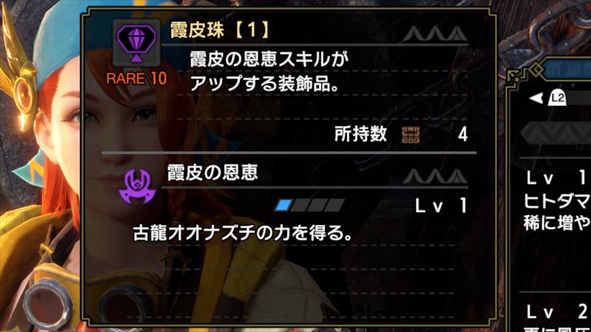Click the RARE 10 rarity label
The width and height of the screenshot is (591, 332).
136,78
